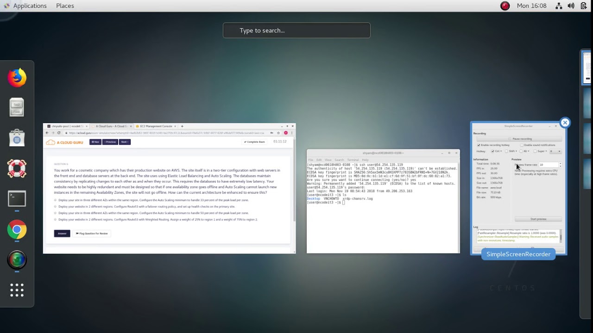The width and height of the screenshot is (593, 333).
Task: Toggle Super hotkey checkbox
Action: click(535, 151)
